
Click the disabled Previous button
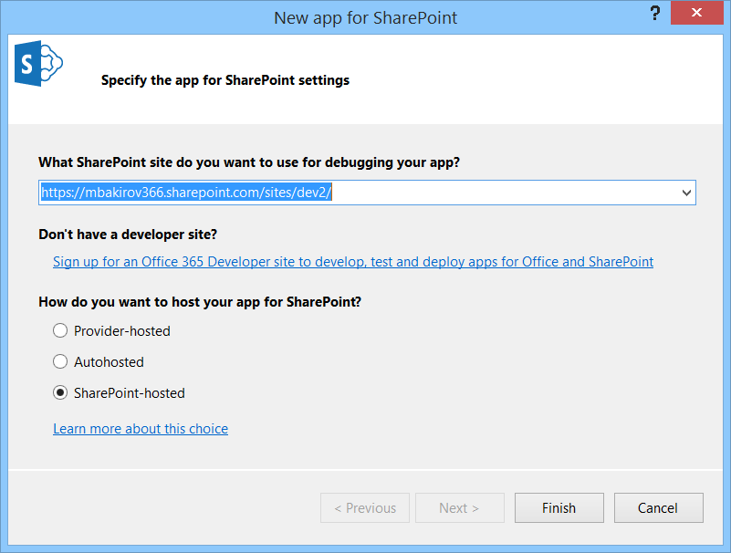click(x=364, y=507)
